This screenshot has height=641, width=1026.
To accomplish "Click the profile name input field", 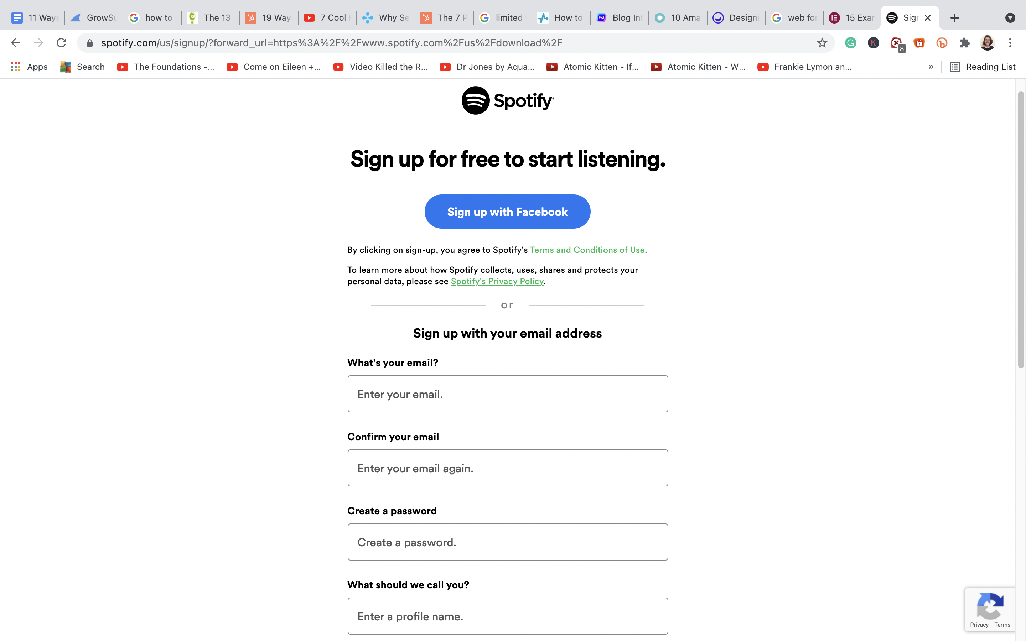I will tap(507, 615).
